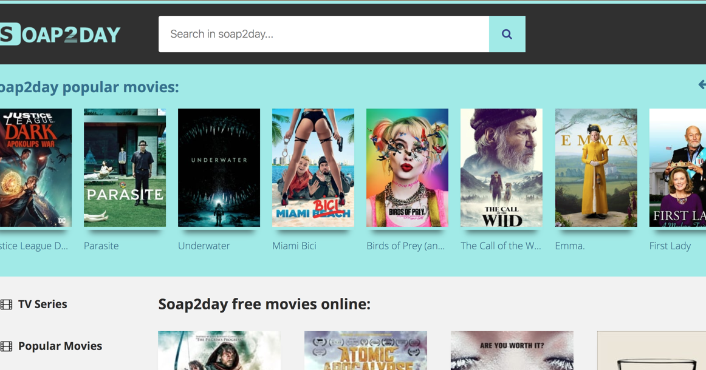The image size is (706, 370).
Task: Click the Soap2day logo
Action: [60, 34]
